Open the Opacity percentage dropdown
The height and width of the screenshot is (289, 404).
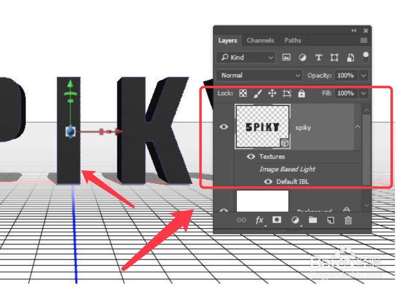point(363,75)
